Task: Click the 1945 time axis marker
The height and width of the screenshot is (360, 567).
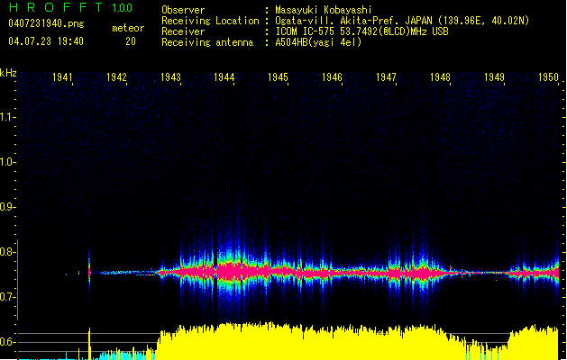Action: [x=278, y=77]
